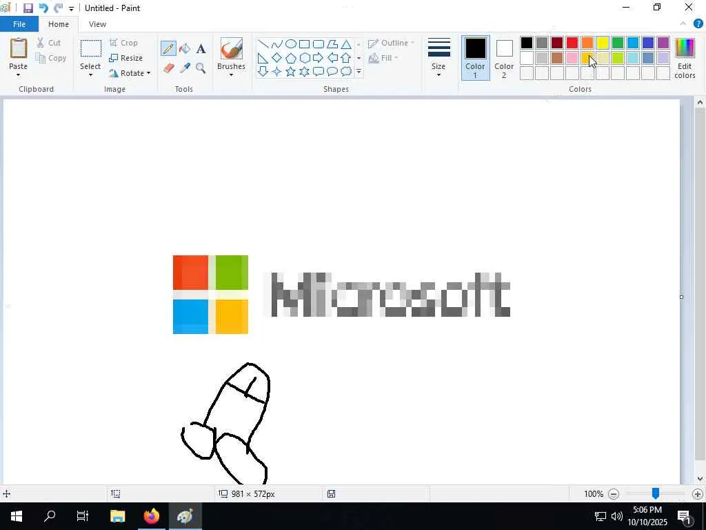Open the Windows Start menu
Image resolution: width=706 pixels, height=530 pixels.
(17, 516)
